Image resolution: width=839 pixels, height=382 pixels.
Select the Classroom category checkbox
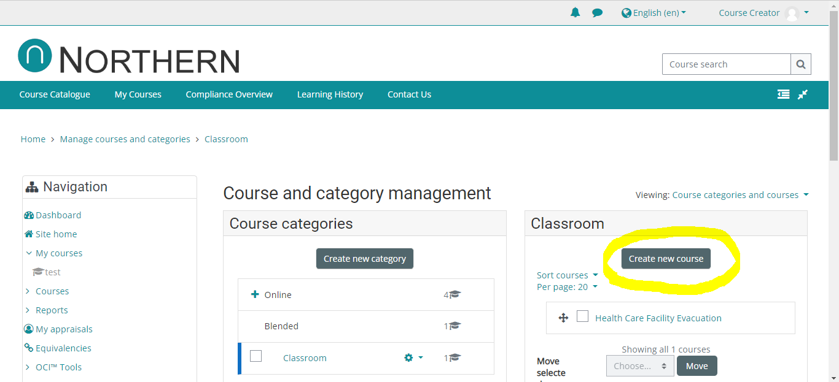256,356
